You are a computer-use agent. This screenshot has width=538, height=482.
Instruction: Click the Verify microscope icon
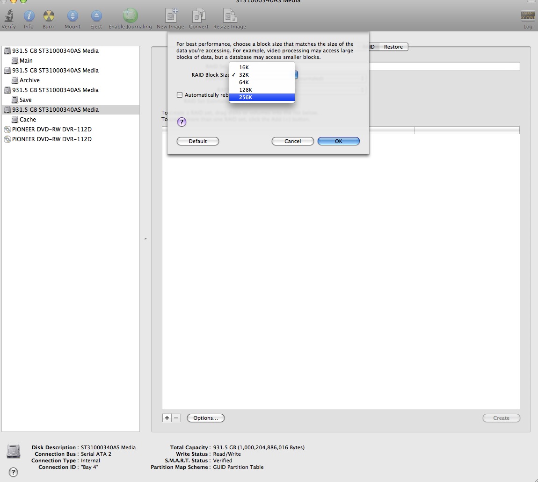point(8,16)
